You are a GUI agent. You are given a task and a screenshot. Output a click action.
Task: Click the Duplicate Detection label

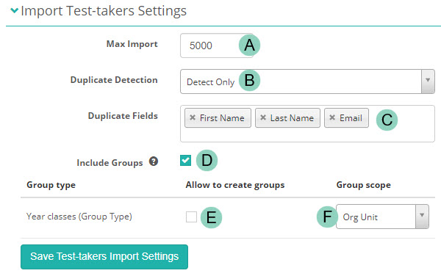tap(114, 80)
